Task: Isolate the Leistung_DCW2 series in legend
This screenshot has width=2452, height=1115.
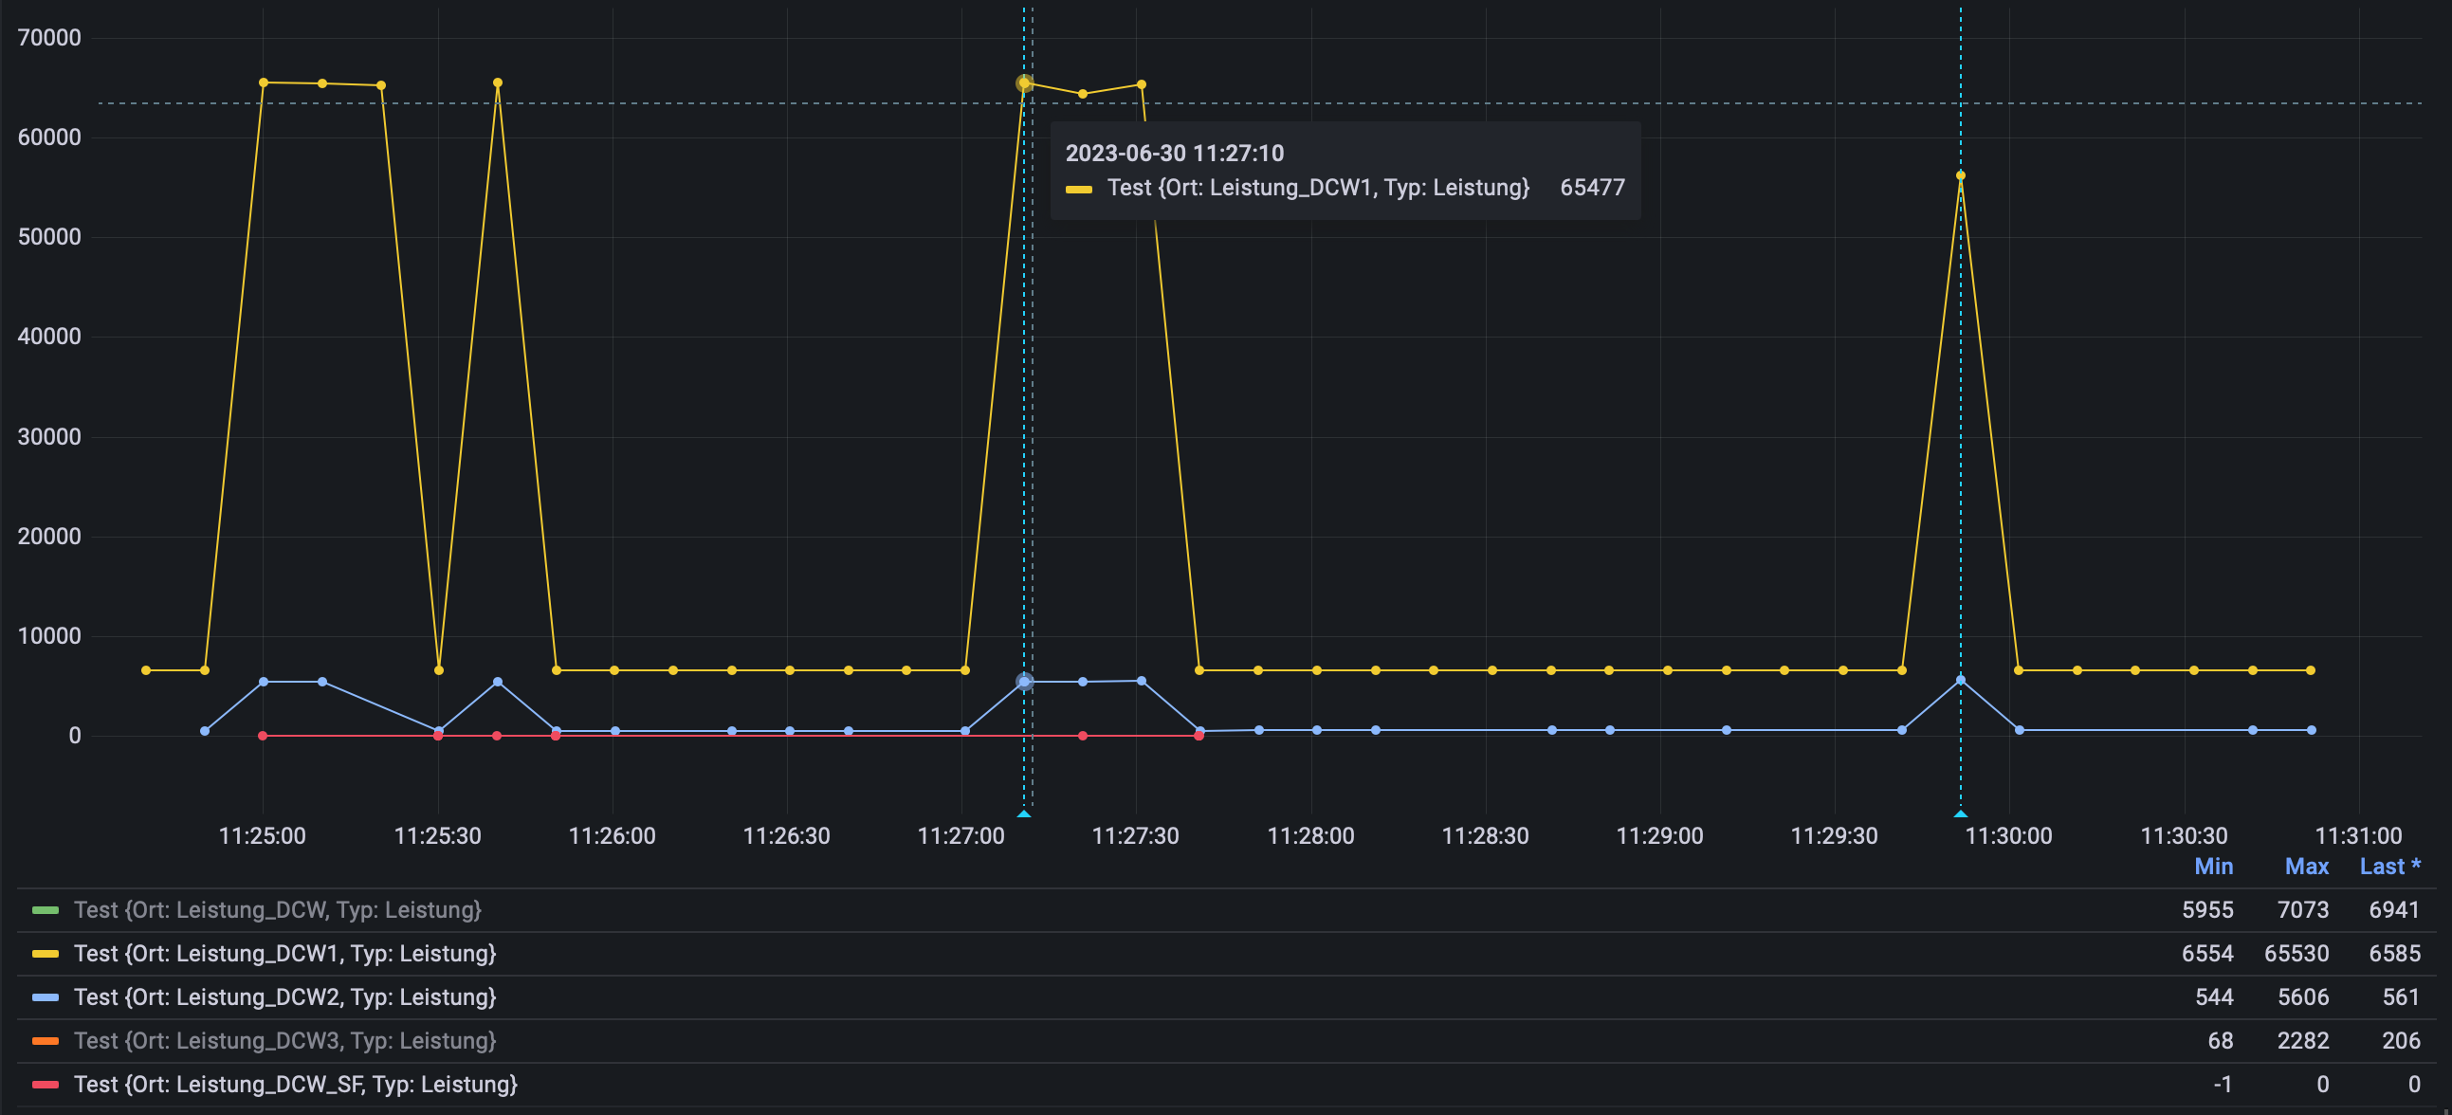Action: point(284,997)
